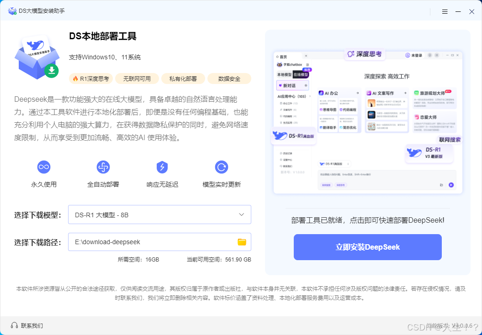This screenshot has height=335, width=482.
Task: Click the 所需空间：16GB text
Action: [138, 259]
